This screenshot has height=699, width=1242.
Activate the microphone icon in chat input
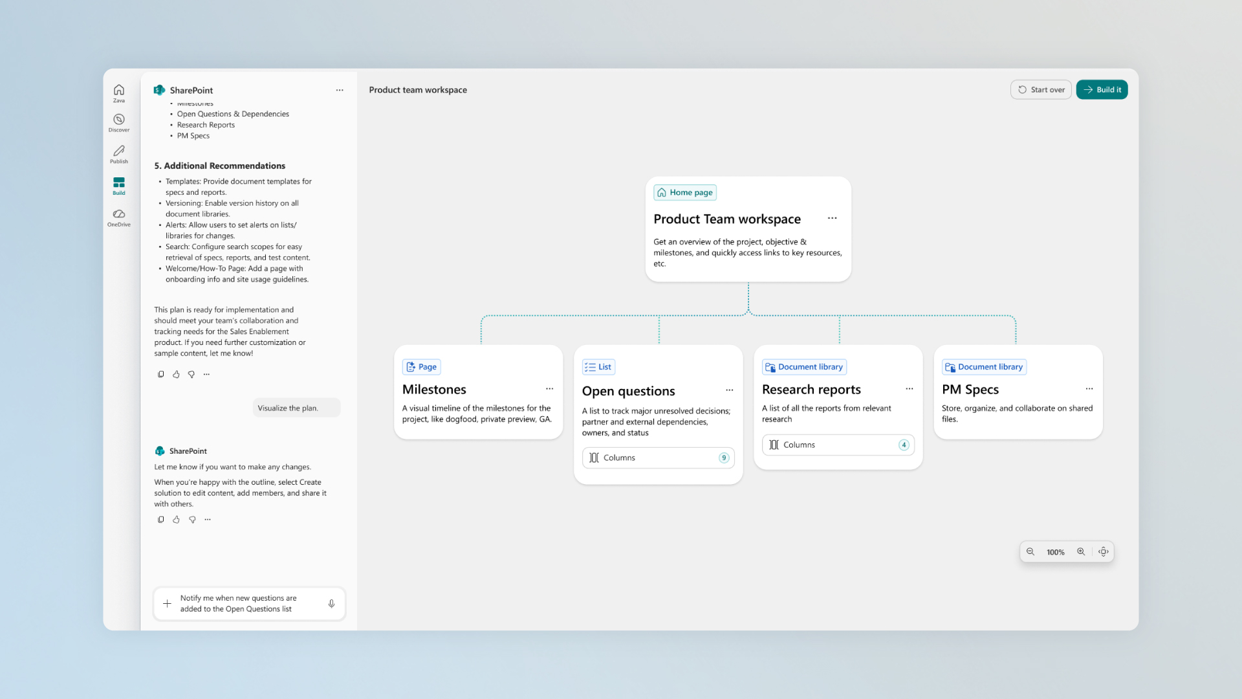coord(331,603)
